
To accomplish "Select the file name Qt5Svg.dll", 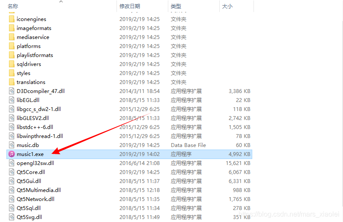I will click(x=29, y=217).
